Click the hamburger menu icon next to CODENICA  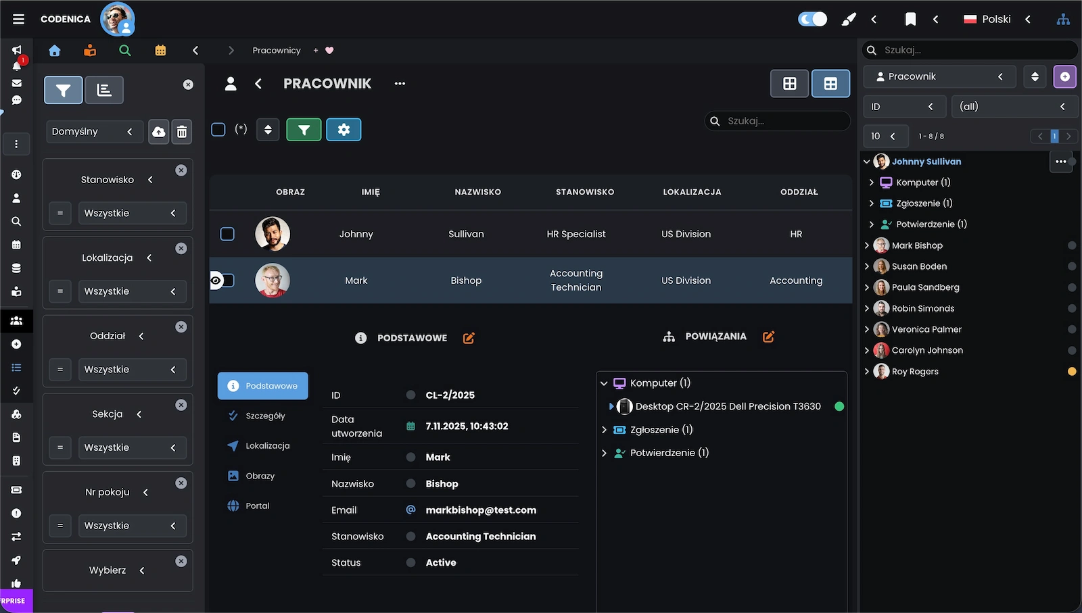18,20
